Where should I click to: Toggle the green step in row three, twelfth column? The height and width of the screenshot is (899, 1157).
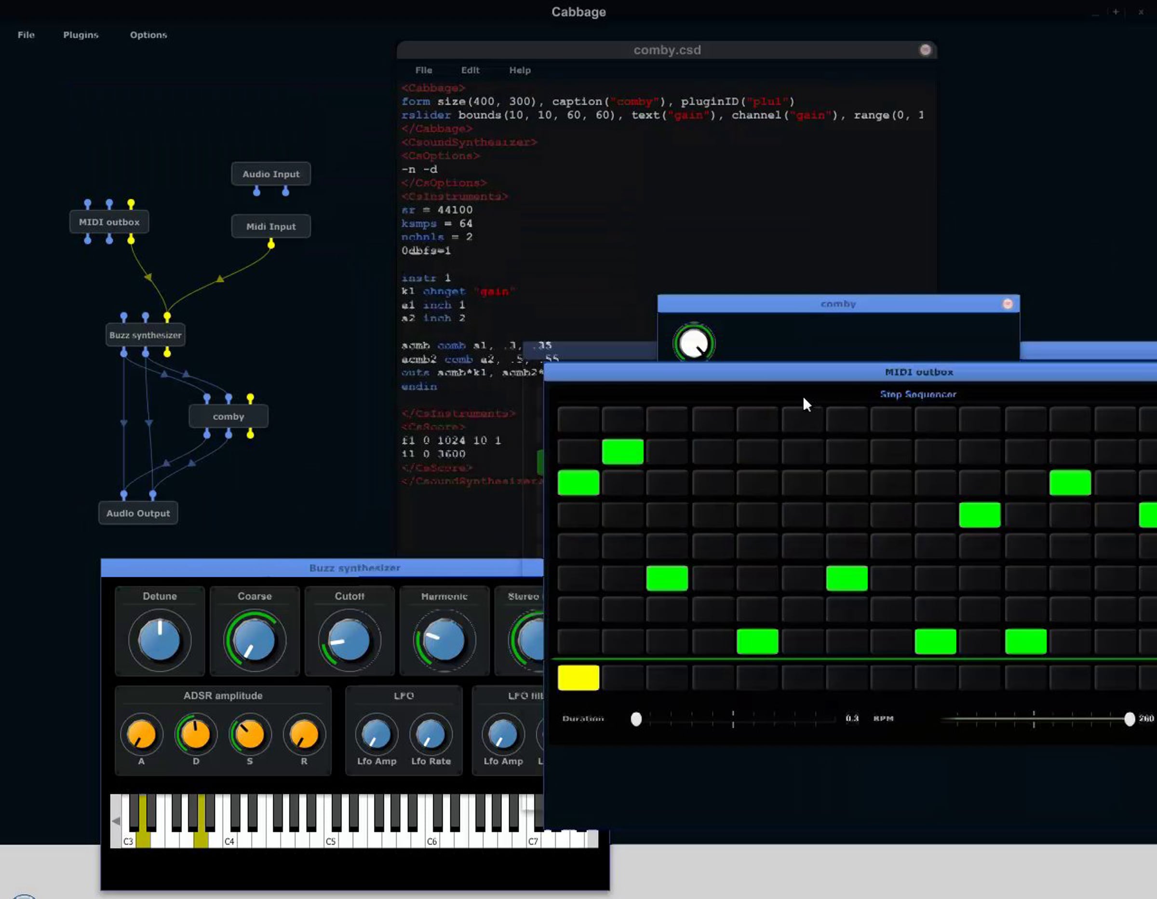(1070, 483)
